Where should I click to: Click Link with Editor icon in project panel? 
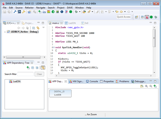[38, 28]
